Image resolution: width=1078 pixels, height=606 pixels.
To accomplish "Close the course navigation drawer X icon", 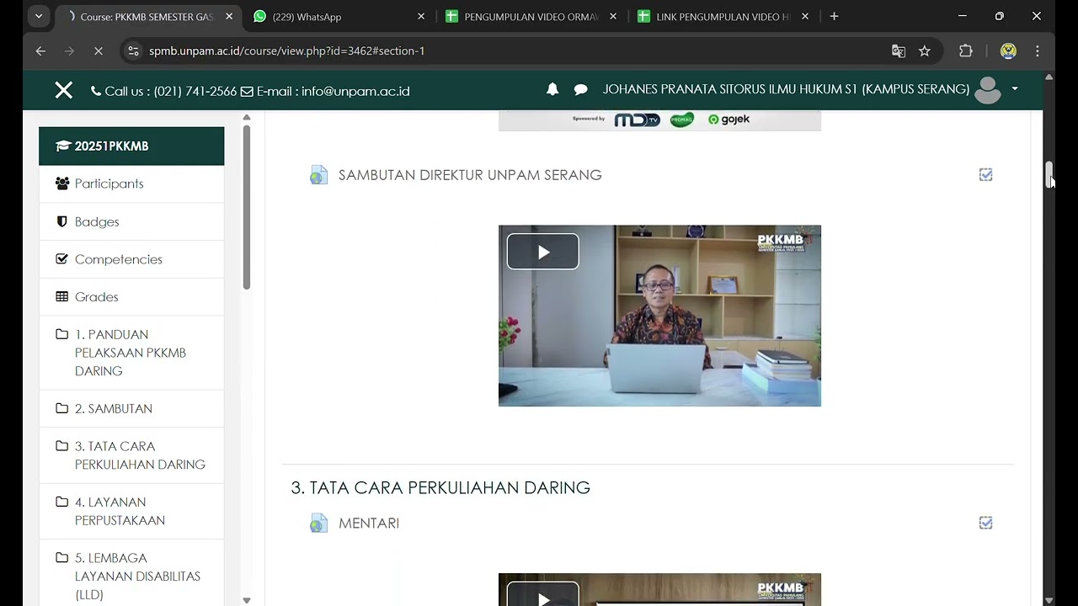I will click(64, 90).
